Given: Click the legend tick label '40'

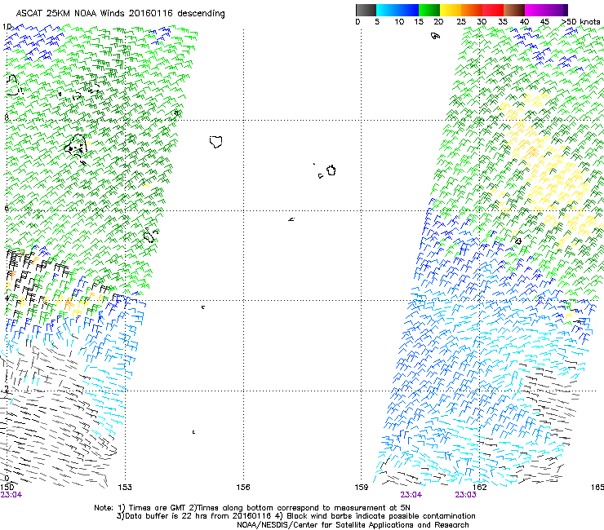Looking at the screenshot, I should pyautogui.click(x=525, y=22).
